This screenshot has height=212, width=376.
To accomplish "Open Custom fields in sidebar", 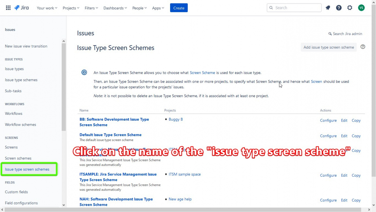I will coord(16,192).
